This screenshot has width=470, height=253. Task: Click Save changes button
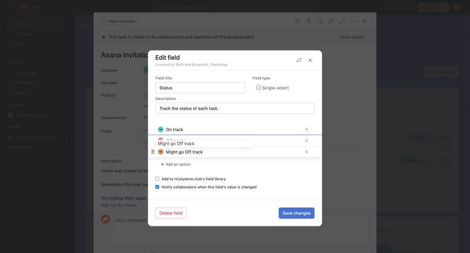click(x=297, y=213)
